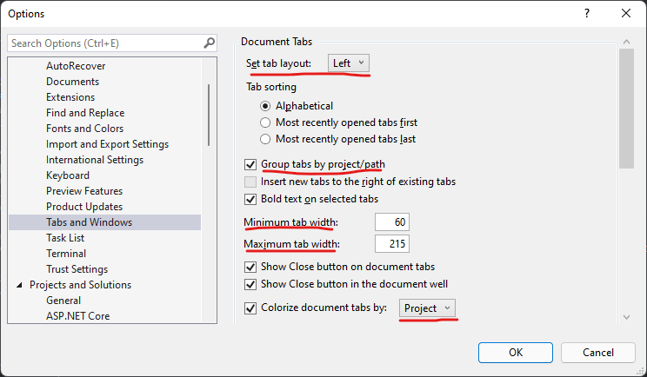The width and height of the screenshot is (647, 377).
Task: Collapse the Projects and Solutions node
Action: coord(19,285)
